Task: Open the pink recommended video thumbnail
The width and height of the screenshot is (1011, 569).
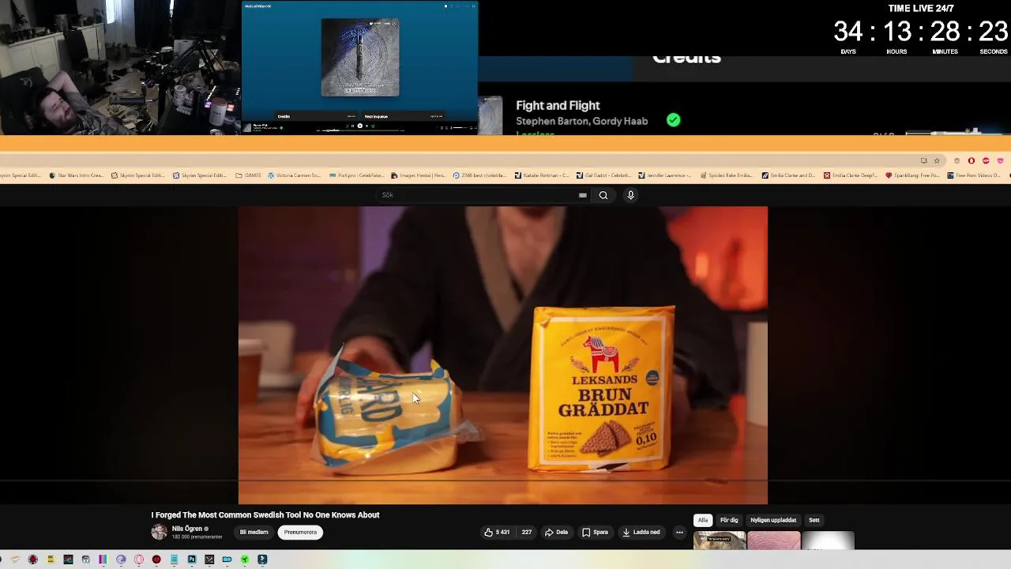Action: click(774, 541)
